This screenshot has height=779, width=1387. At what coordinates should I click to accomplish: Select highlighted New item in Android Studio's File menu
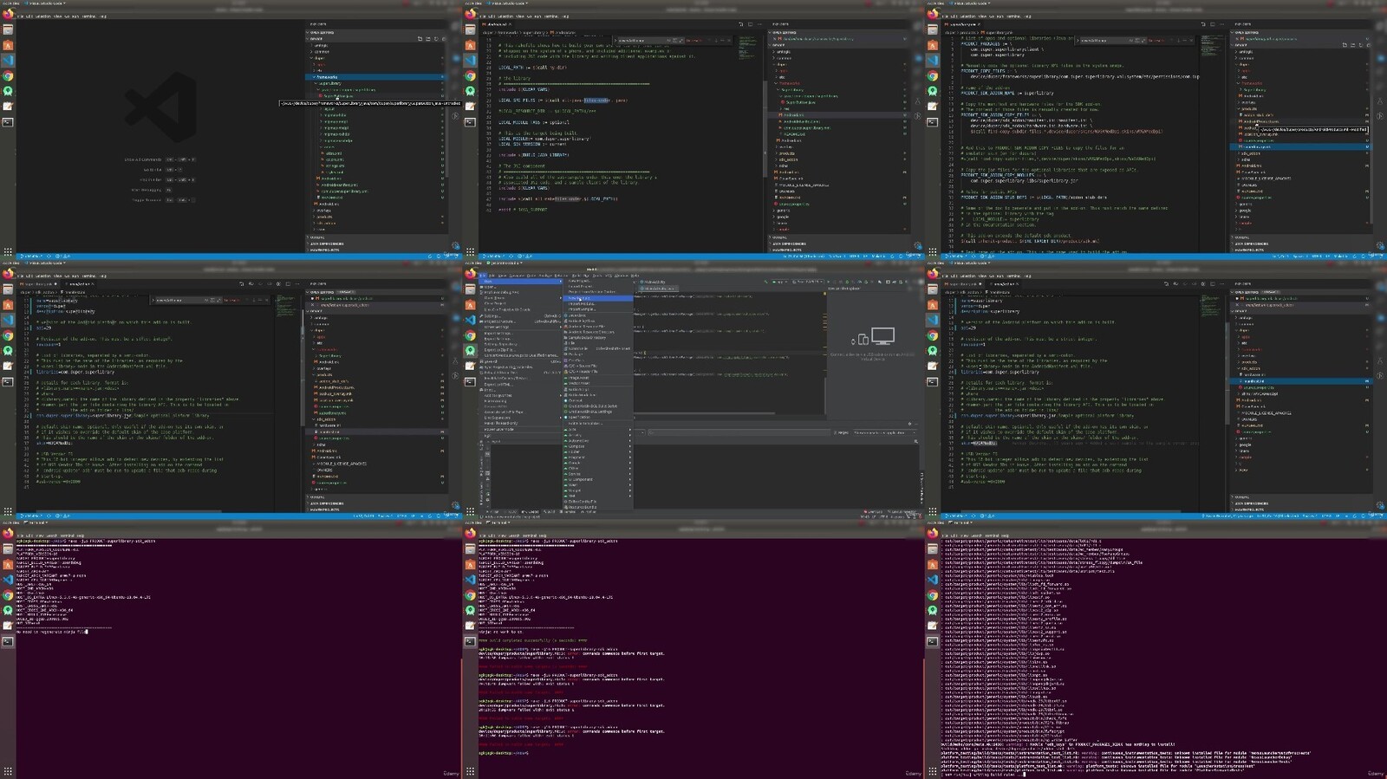[522, 282]
